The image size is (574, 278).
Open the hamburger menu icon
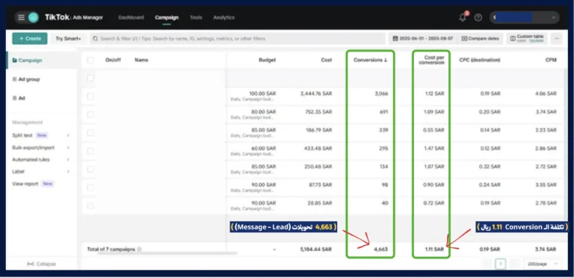21,17
